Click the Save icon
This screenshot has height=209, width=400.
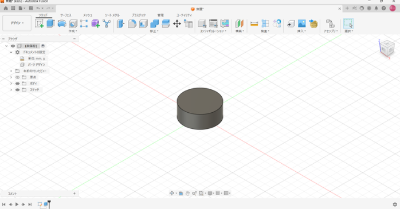pos(31,8)
